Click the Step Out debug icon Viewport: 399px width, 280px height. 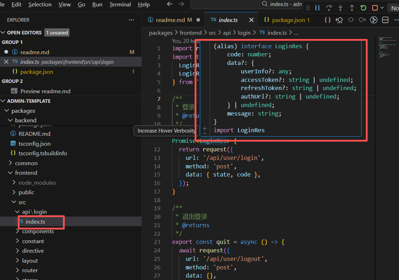click(352, 8)
